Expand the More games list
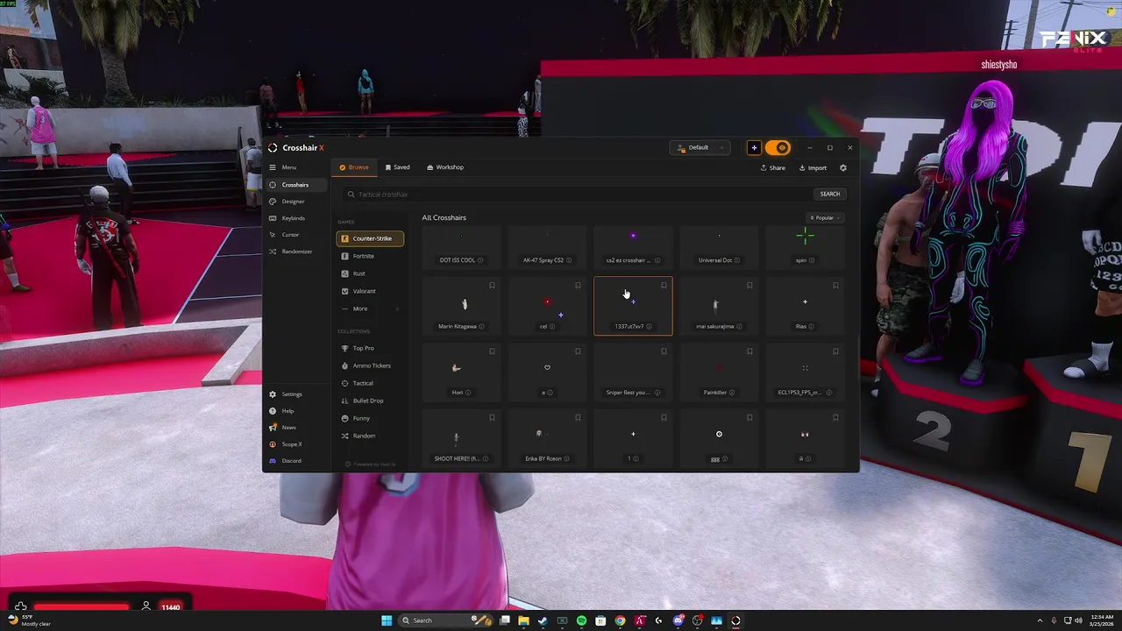The width and height of the screenshot is (1122, 631). [x=370, y=308]
